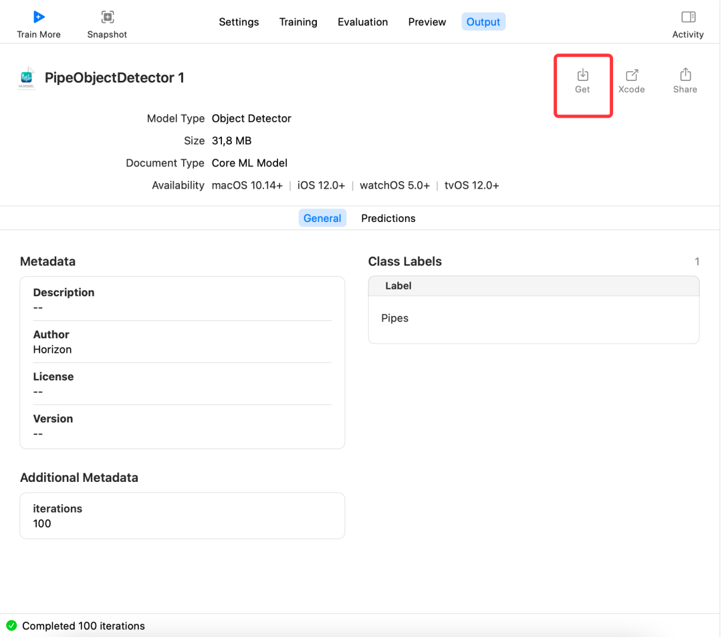Toggle the Activity sidebar panel
This screenshot has width=722, height=637.
(x=688, y=25)
